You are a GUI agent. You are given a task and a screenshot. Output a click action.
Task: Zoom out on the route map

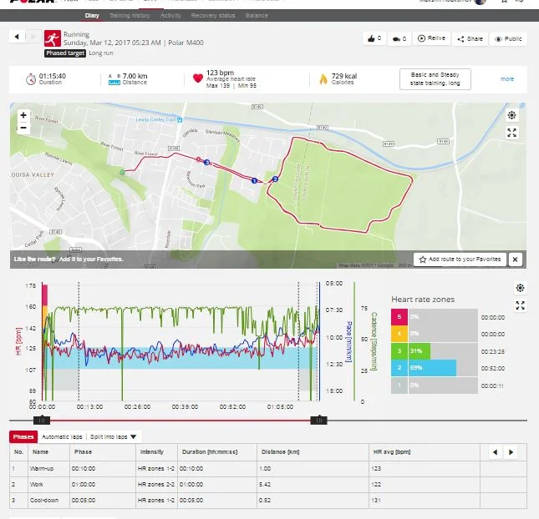23,128
